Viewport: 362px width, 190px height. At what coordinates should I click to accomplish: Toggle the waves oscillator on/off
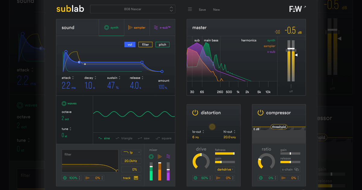pyautogui.click(x=64, y=103)
